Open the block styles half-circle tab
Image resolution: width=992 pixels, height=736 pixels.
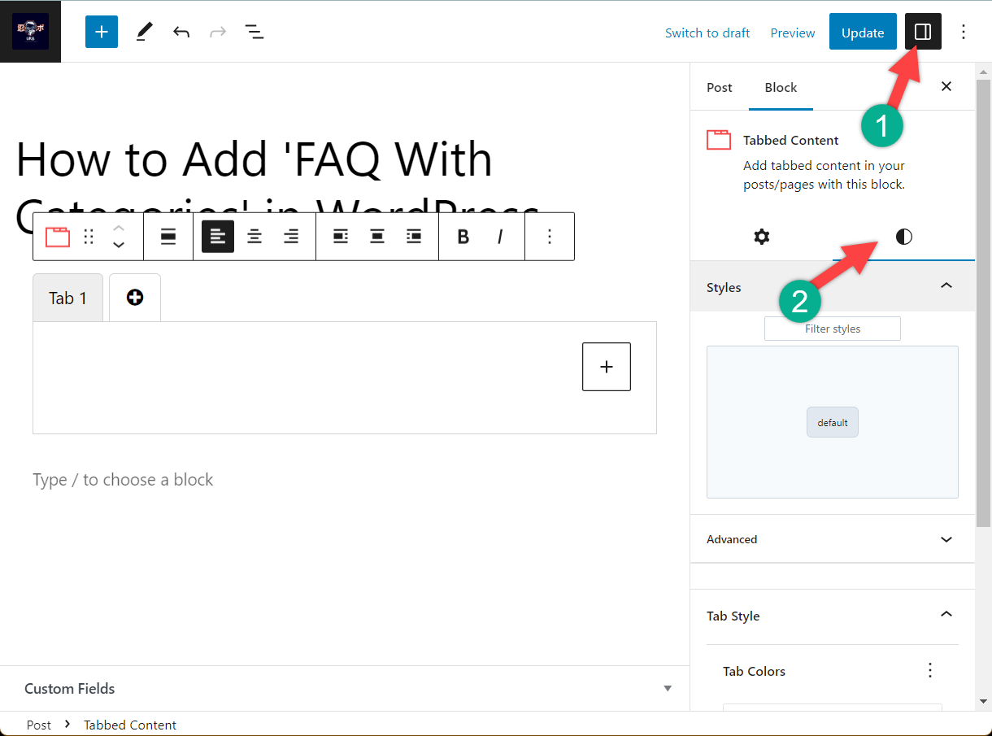click(903, 237)
